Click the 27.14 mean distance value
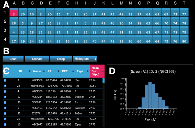 coord(92,80)
